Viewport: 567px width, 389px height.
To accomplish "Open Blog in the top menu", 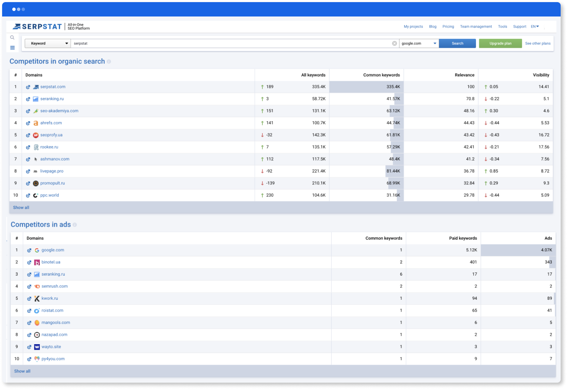I will pyautogui.click(x=432, y=27).
